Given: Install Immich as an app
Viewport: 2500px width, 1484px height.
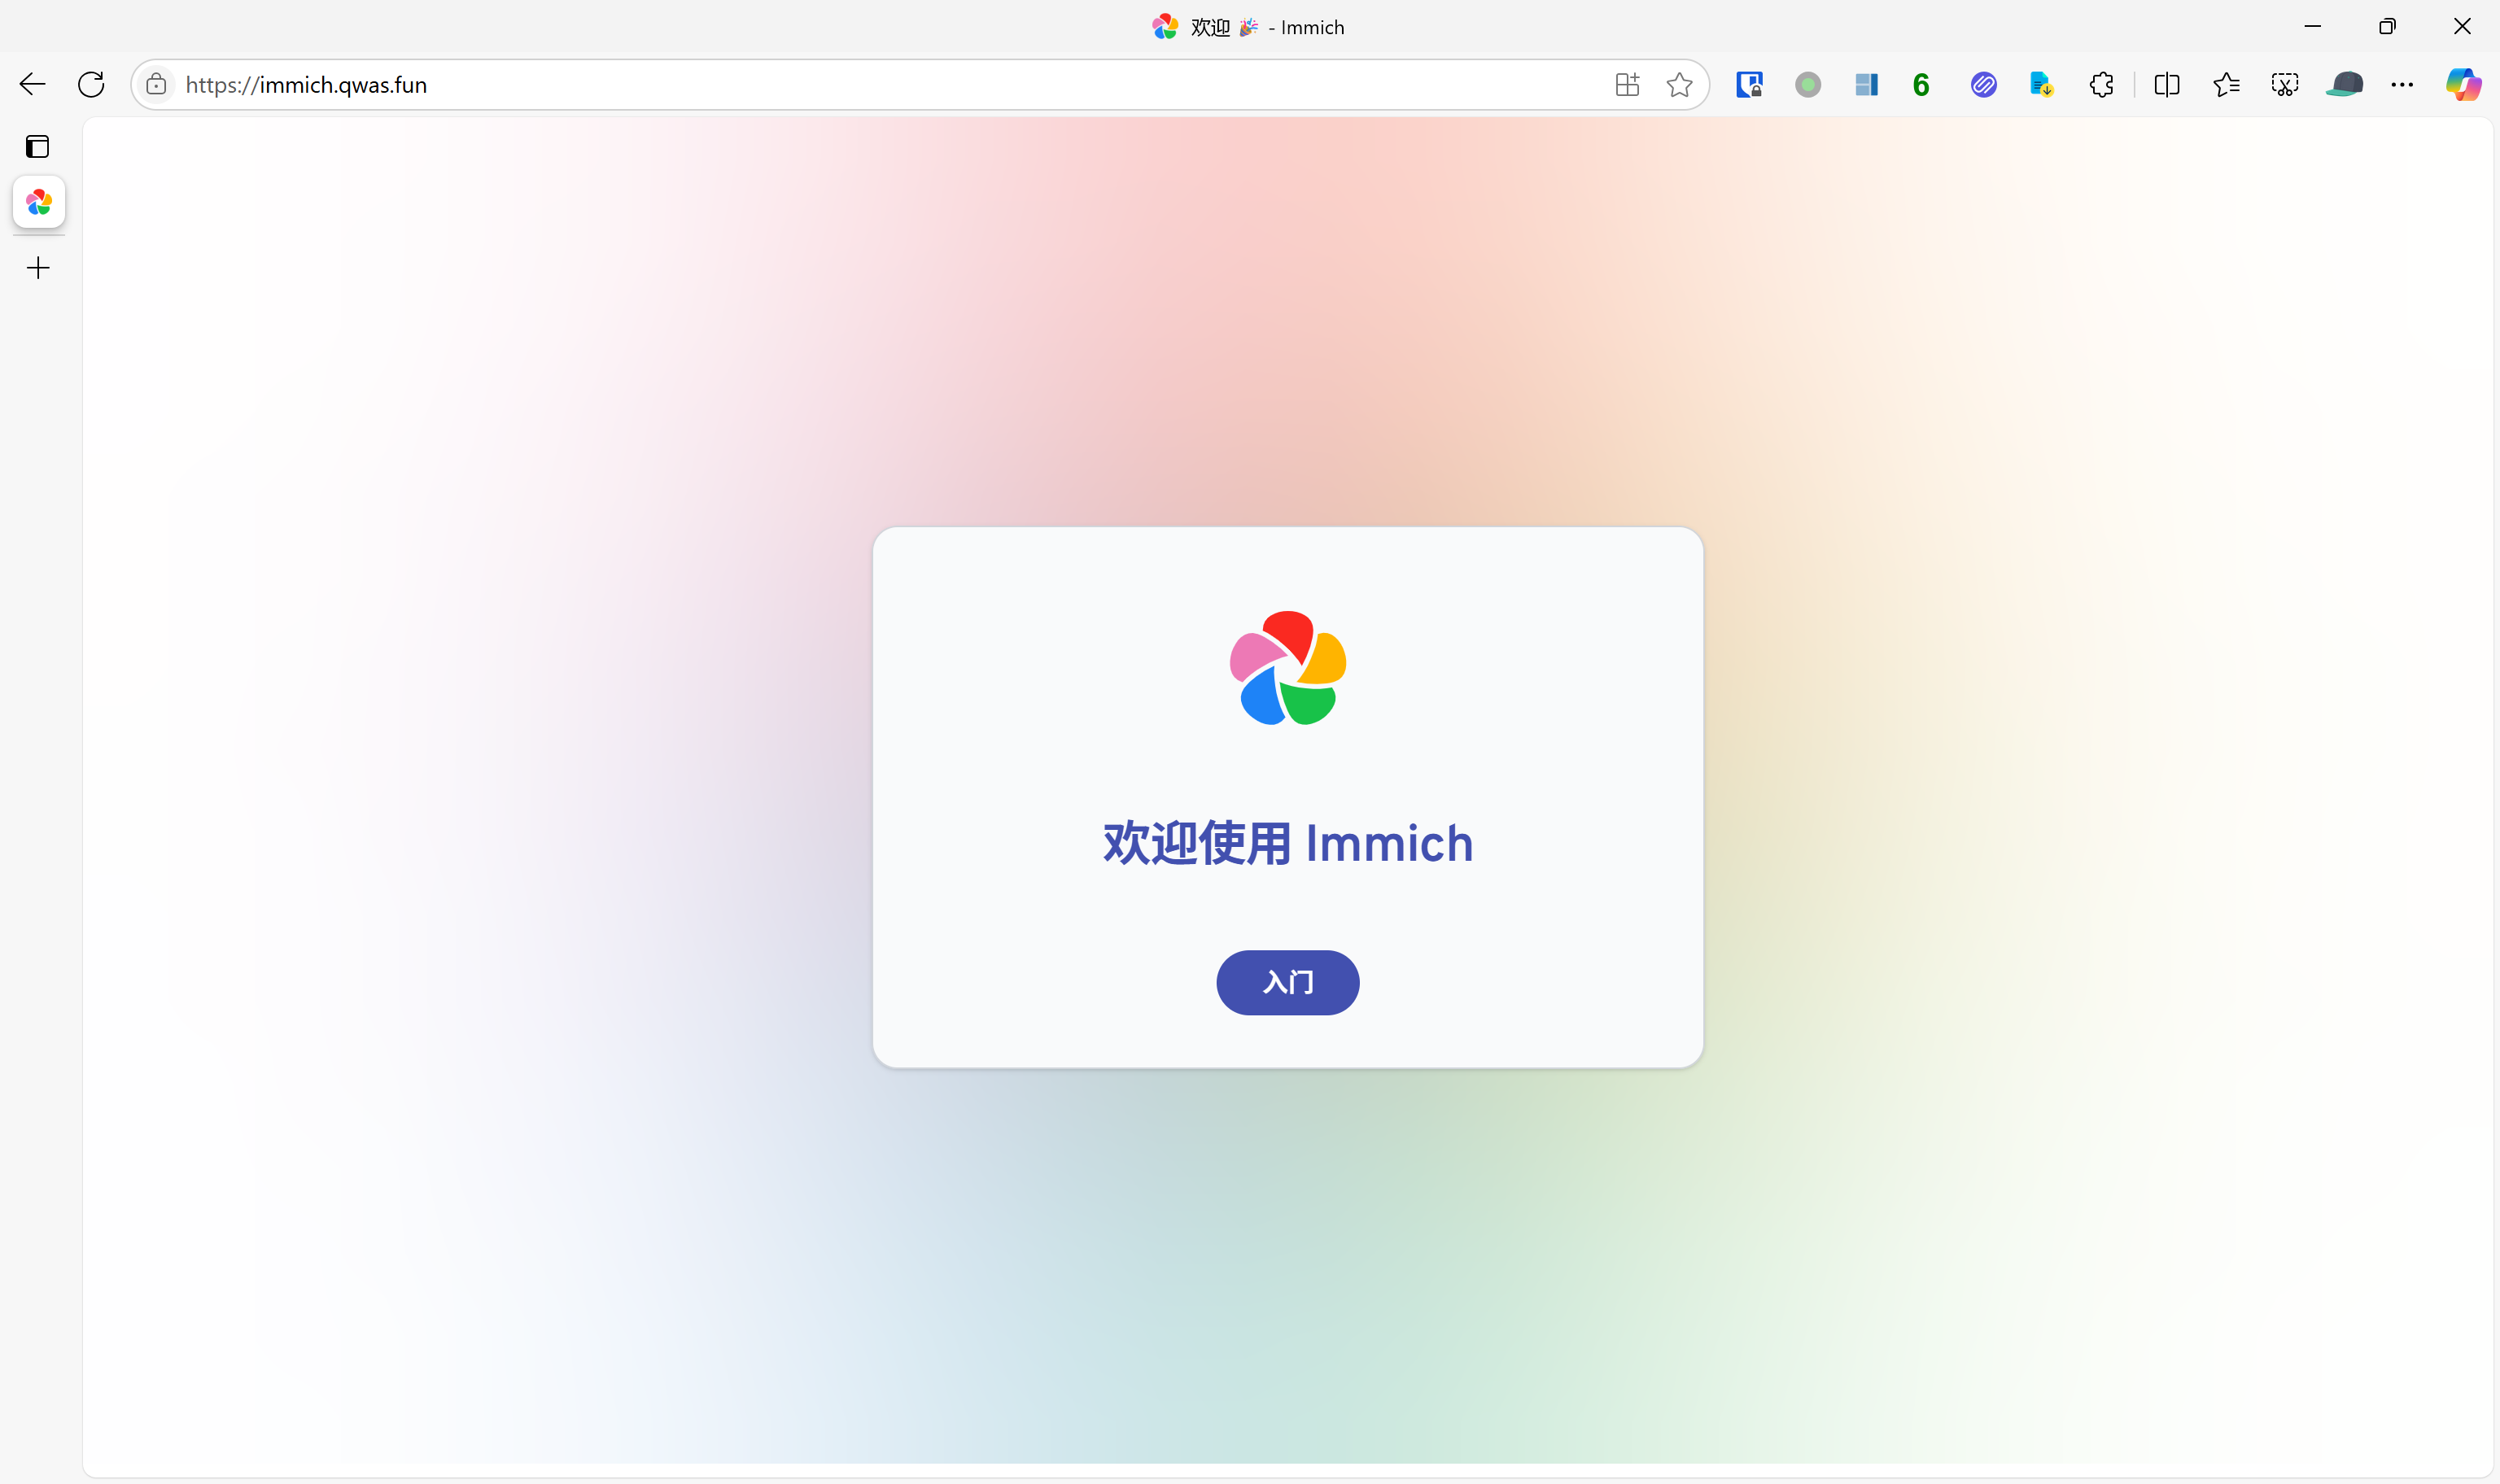Looking at the screenshot, I should pos(1626,84).
